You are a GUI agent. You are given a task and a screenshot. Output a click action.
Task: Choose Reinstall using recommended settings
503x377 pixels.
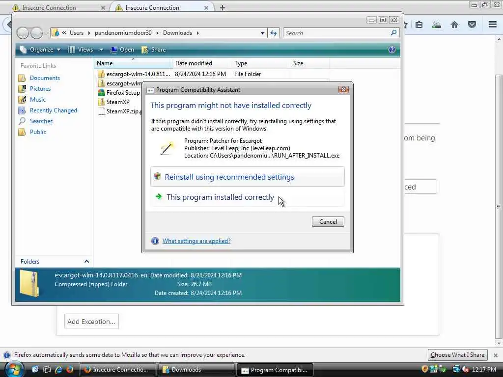click(248, 177)
